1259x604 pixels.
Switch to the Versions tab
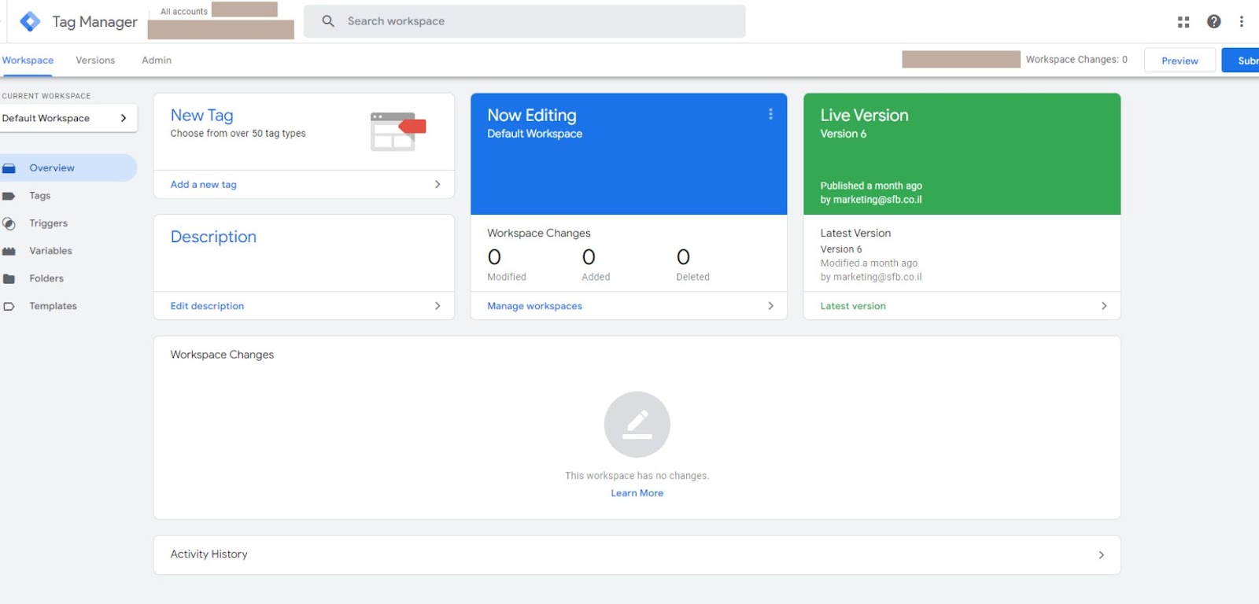[x=95, y=61]
